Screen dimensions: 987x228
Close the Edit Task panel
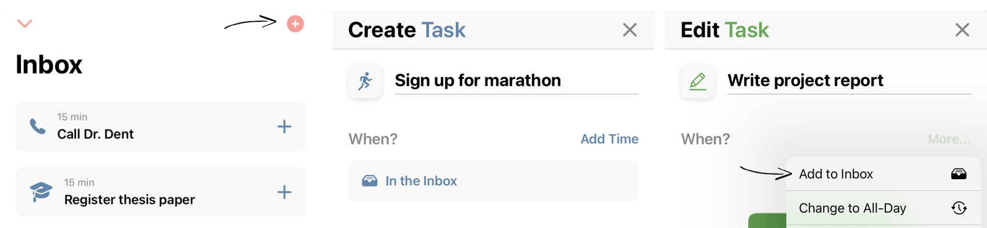(962, 30)
